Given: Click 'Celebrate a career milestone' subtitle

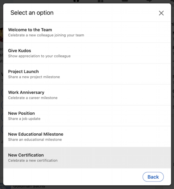Looking at the screenshot, I should pos(33,98).
